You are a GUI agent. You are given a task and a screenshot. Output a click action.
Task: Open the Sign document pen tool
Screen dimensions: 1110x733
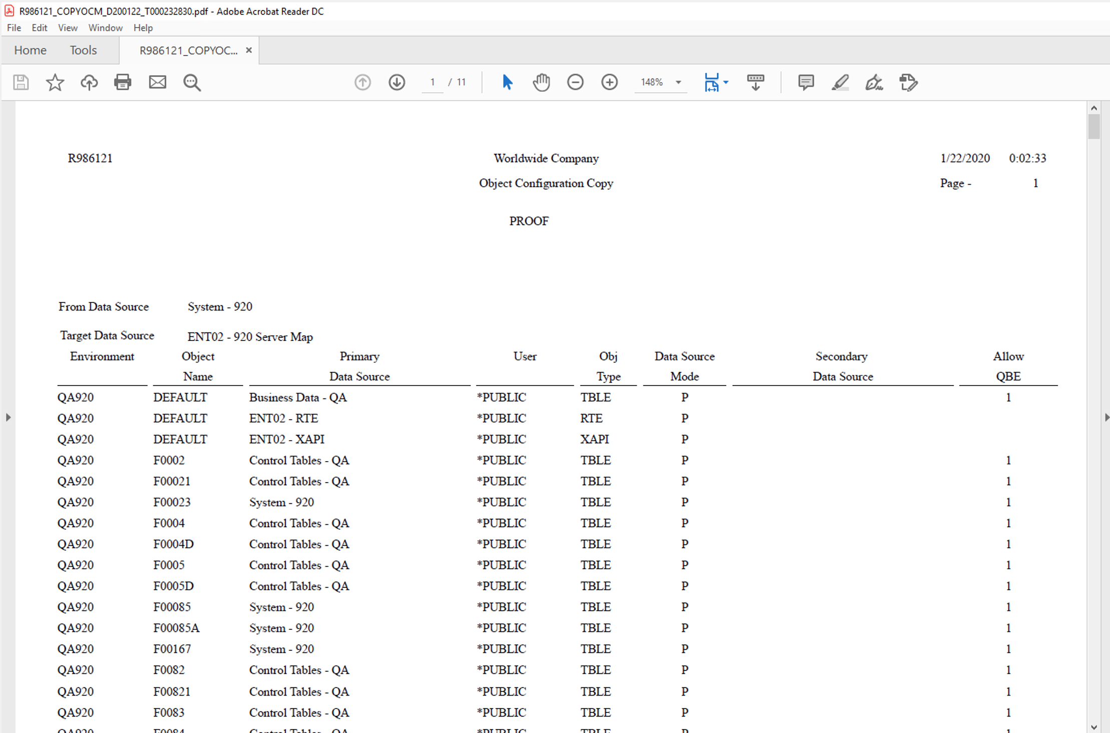click(x=874, y=82)
